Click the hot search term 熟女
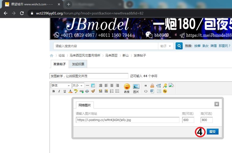The width and height of the screenshot is (232, 153). pos(206,46)
